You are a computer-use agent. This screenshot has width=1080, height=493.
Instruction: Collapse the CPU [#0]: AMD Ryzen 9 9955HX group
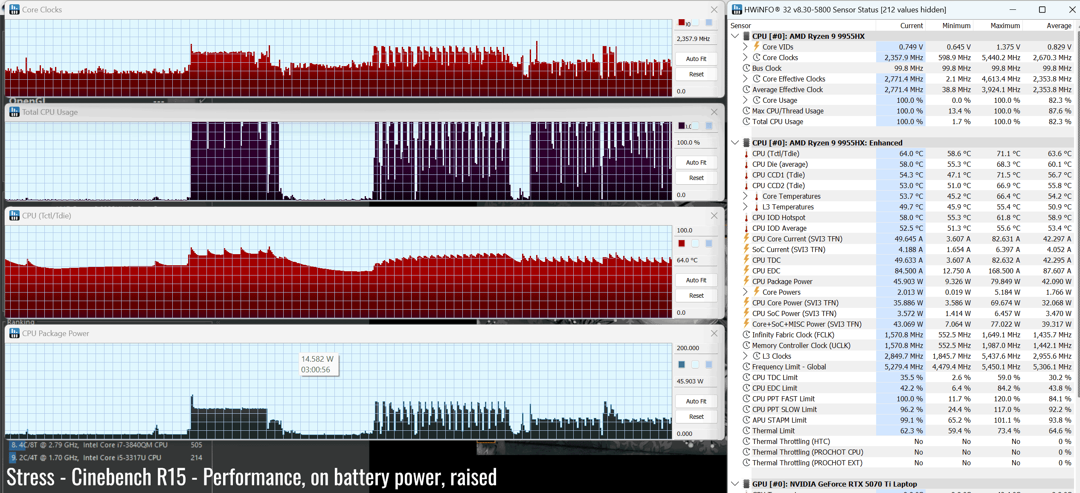point(735,36)
